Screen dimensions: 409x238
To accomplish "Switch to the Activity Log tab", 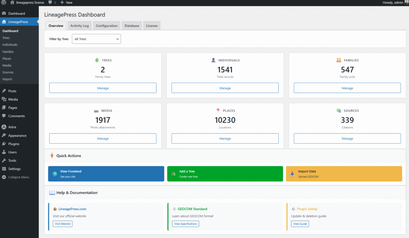I will (x=79, y=26).
